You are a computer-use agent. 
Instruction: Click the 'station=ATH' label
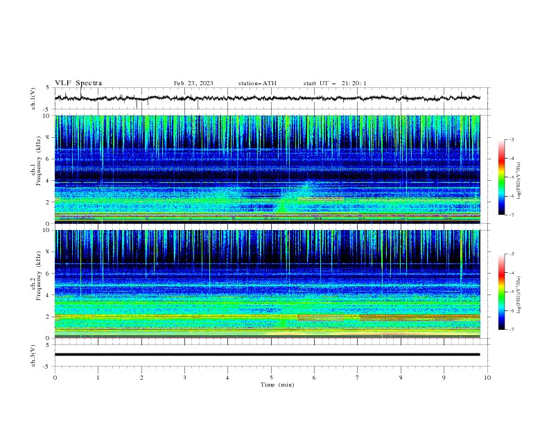tap(257, 83)
